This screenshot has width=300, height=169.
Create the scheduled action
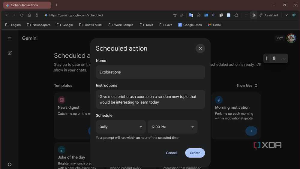tap(195, 153)
